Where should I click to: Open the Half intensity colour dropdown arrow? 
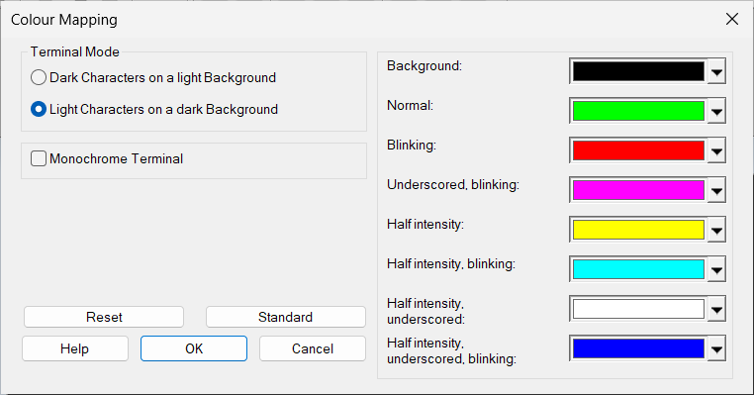point(716,230)
